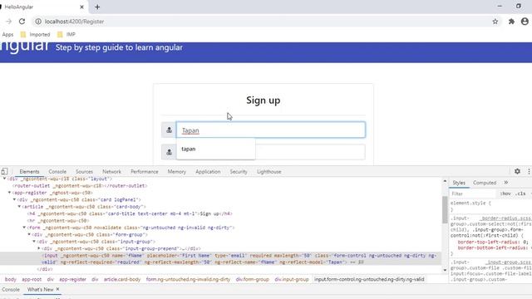Open the Application tab
532x299 pixels.
point(208,172)
